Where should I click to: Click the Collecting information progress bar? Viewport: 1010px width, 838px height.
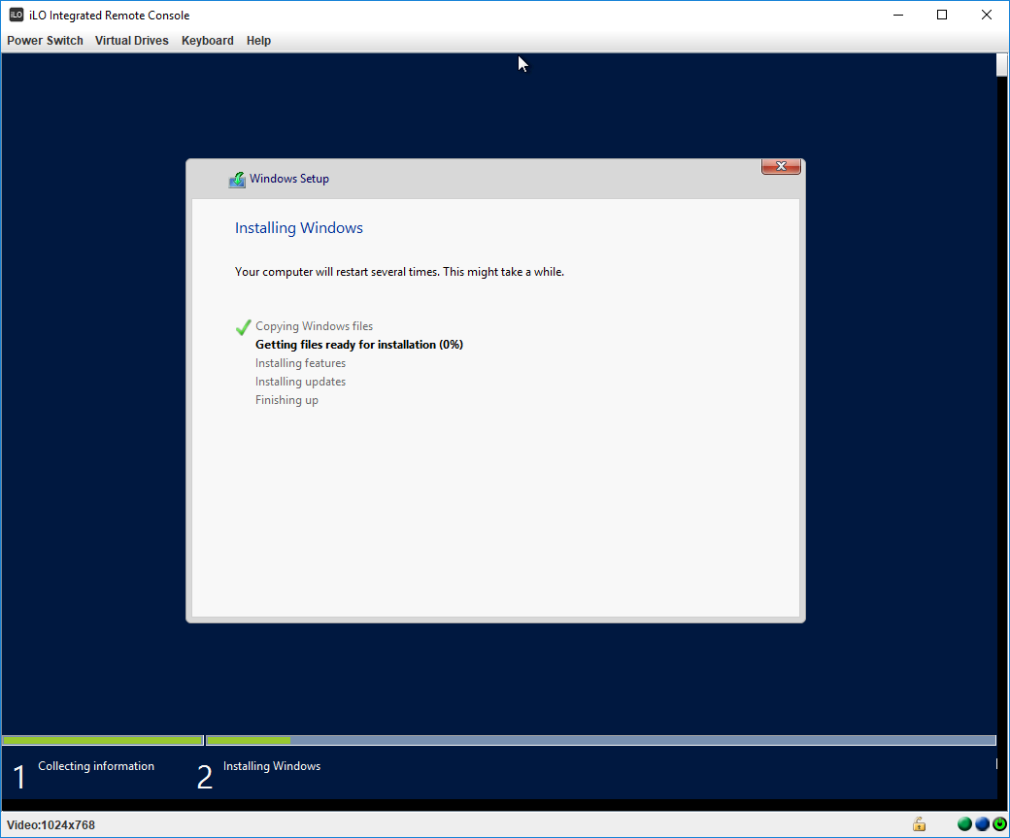(102, 741)
